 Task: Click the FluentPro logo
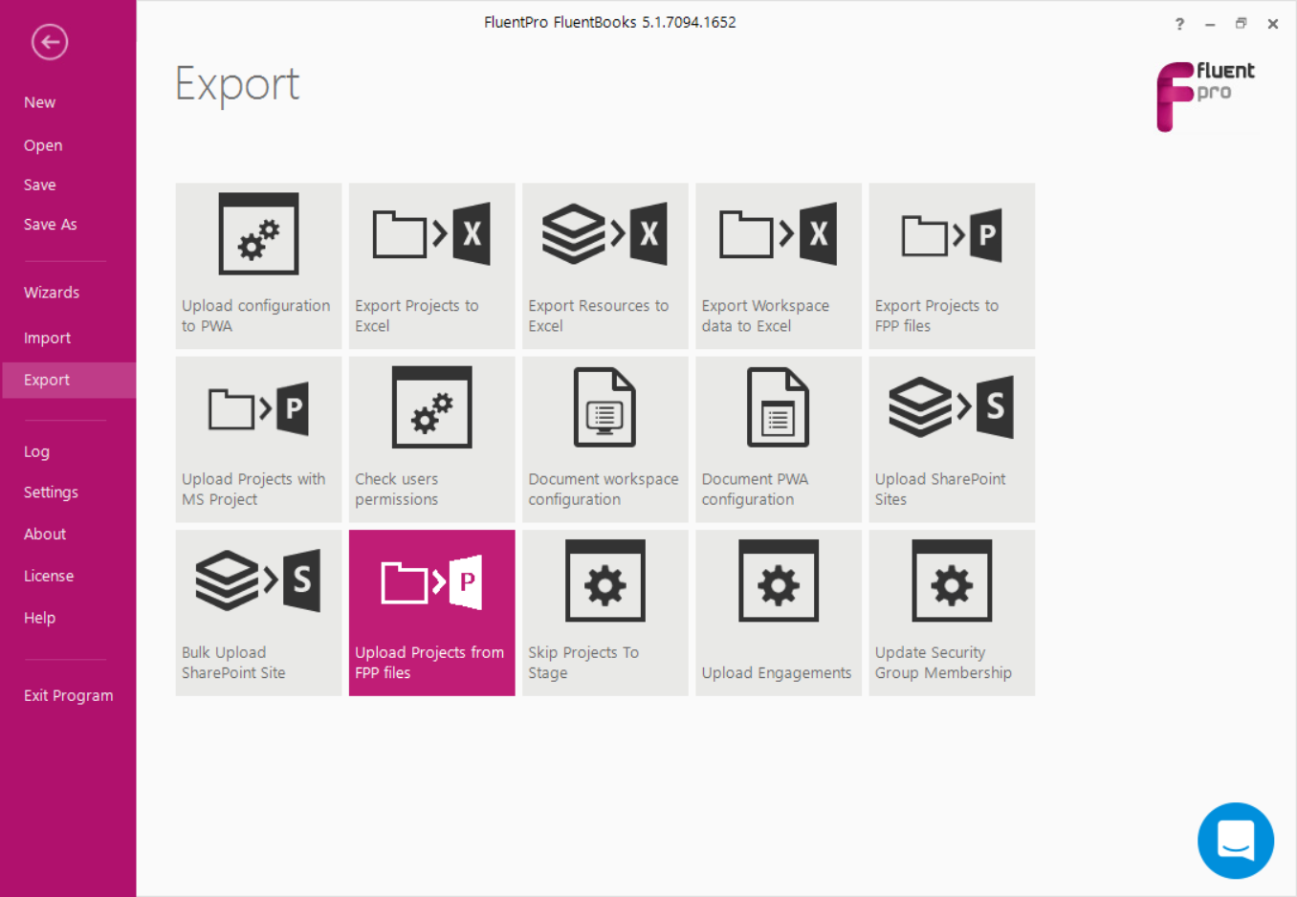[x=1205, y=96]
